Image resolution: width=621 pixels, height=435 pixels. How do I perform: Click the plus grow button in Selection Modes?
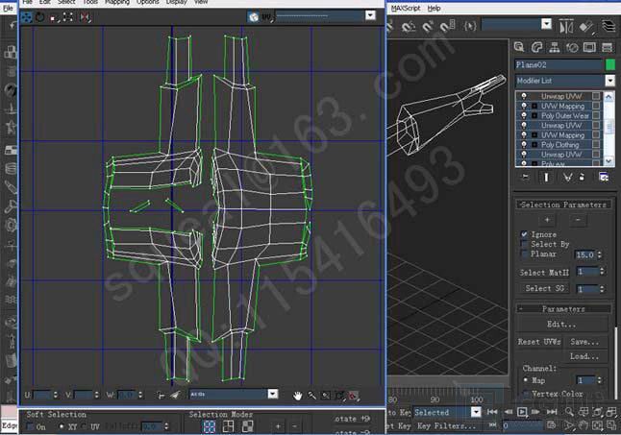tap(278, 426)
